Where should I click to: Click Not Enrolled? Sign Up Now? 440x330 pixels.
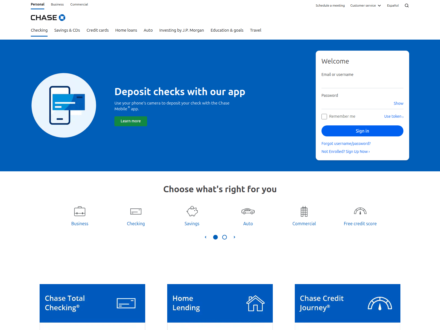click(x=346, y=152)
